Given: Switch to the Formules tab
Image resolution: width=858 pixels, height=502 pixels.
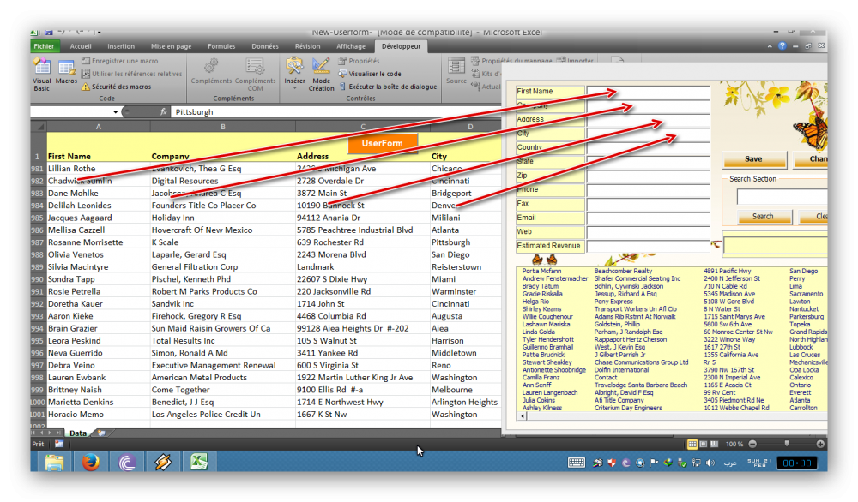Looking at the screenshot, I should tap(221, 46).
